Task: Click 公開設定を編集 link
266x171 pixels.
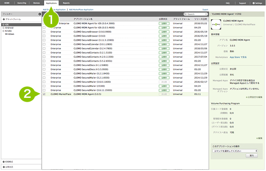Action: click(254, 97)
